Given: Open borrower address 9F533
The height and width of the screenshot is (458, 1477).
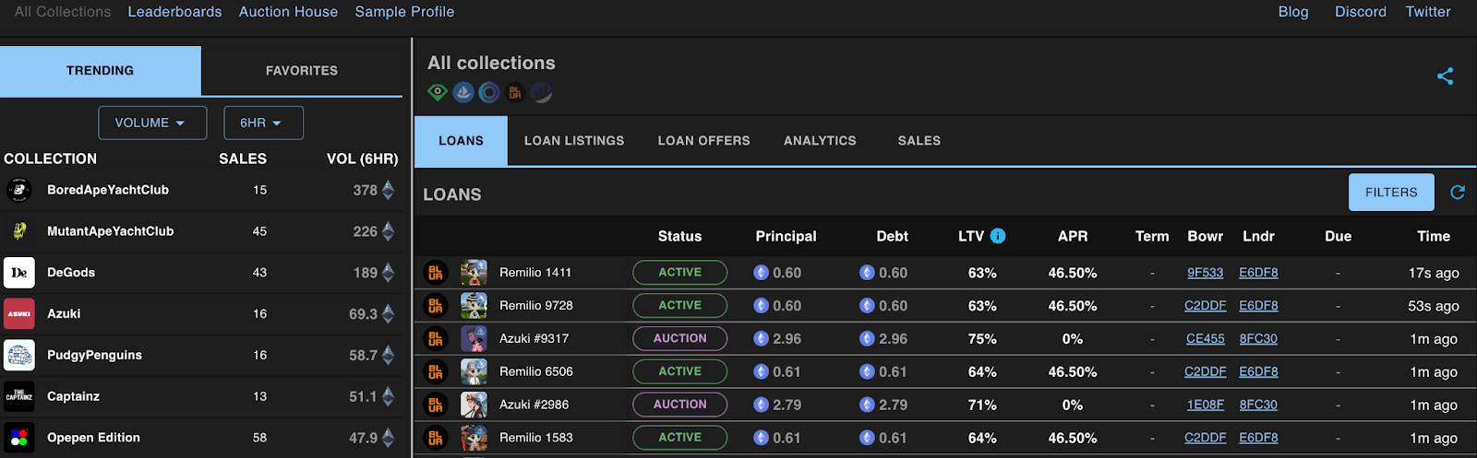Looking at the screenshot, I should (x=1205, y=273).
